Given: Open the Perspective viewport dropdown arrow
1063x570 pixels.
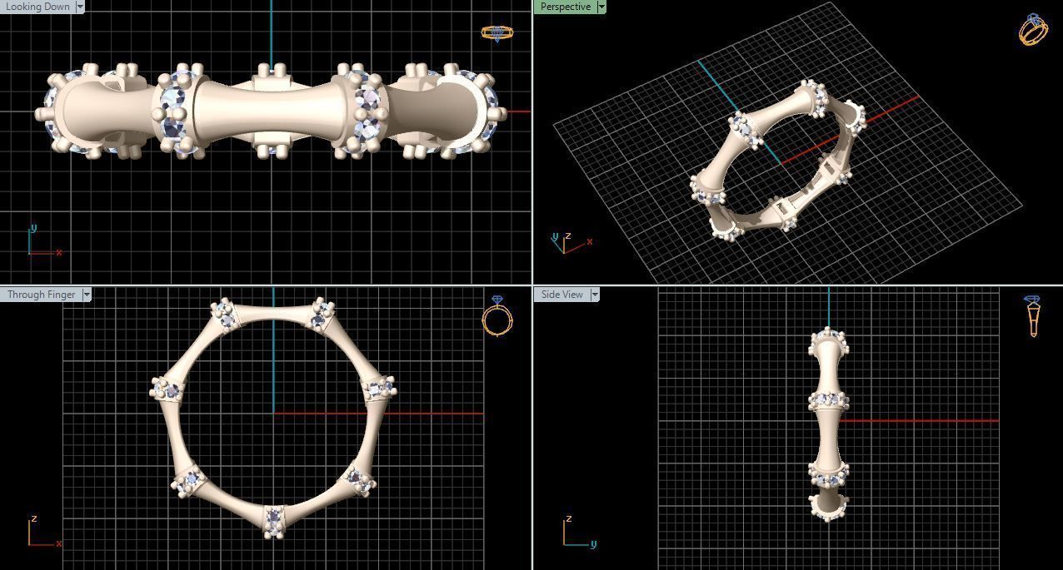Looking at the screenshot, I should point(601,7).
